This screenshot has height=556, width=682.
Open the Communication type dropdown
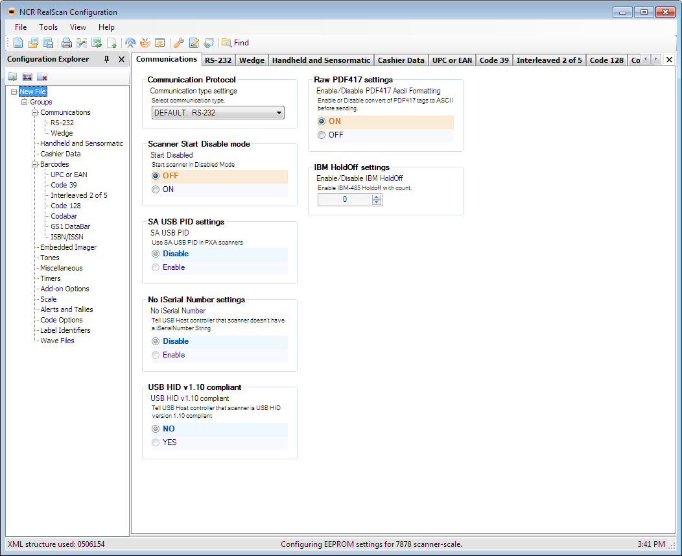(x=218, y=113)
